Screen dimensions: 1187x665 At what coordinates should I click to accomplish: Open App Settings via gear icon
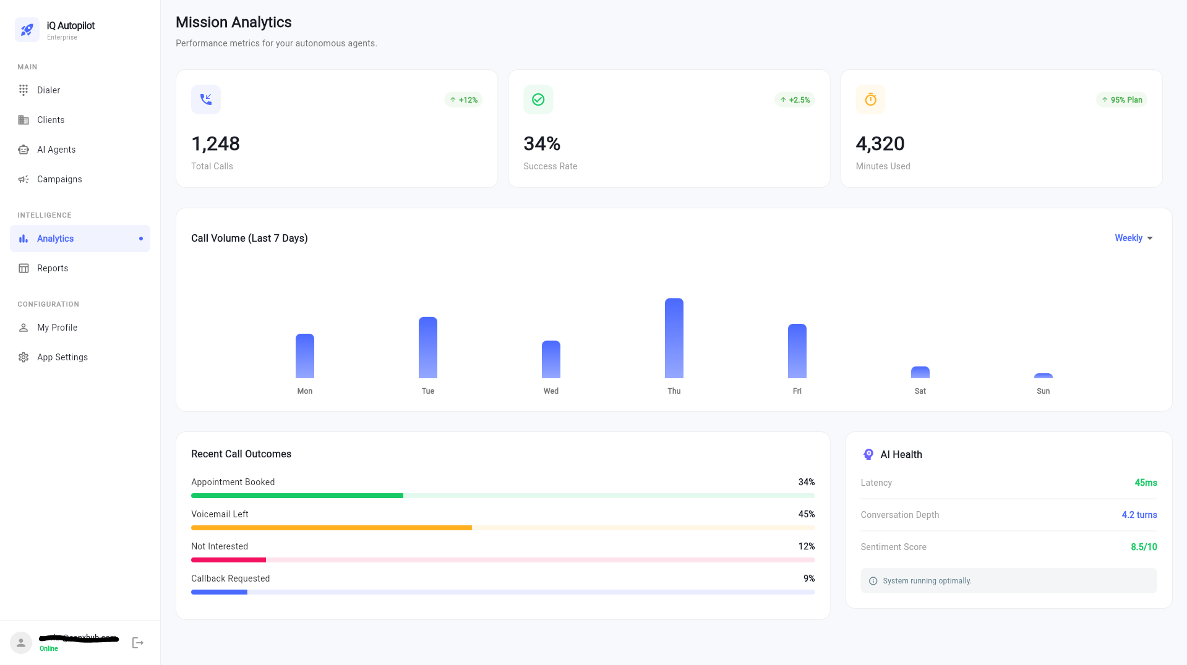(x=23, y=357)
